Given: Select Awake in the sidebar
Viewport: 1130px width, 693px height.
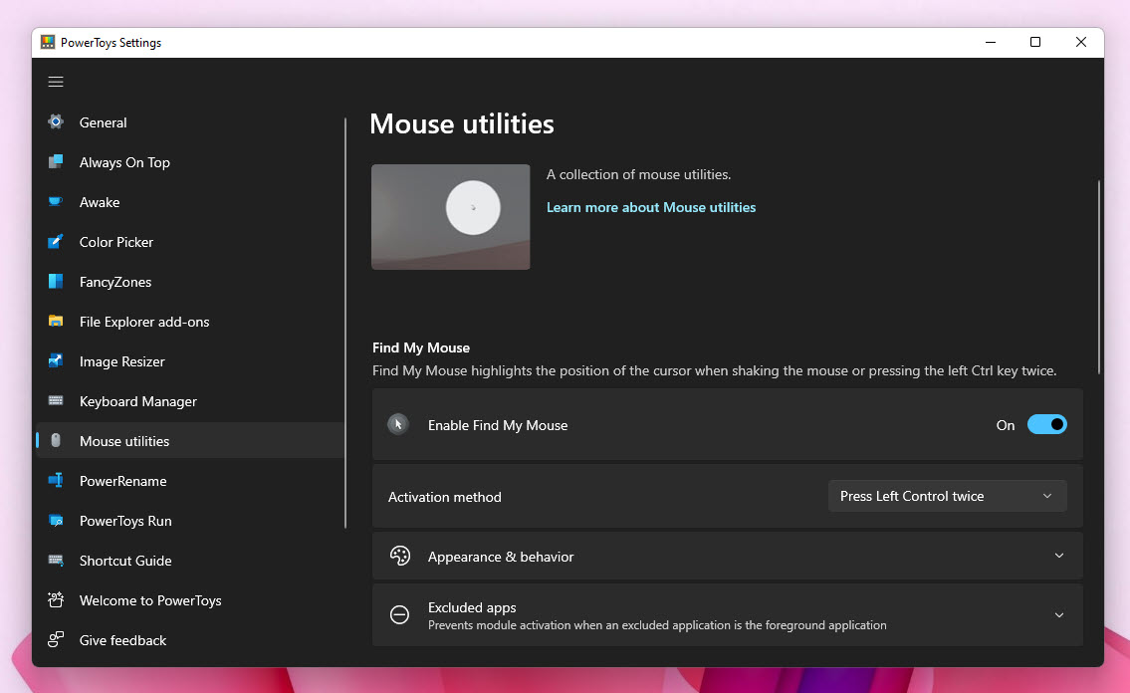Looking at the screenshot, I should pos(190,202).
